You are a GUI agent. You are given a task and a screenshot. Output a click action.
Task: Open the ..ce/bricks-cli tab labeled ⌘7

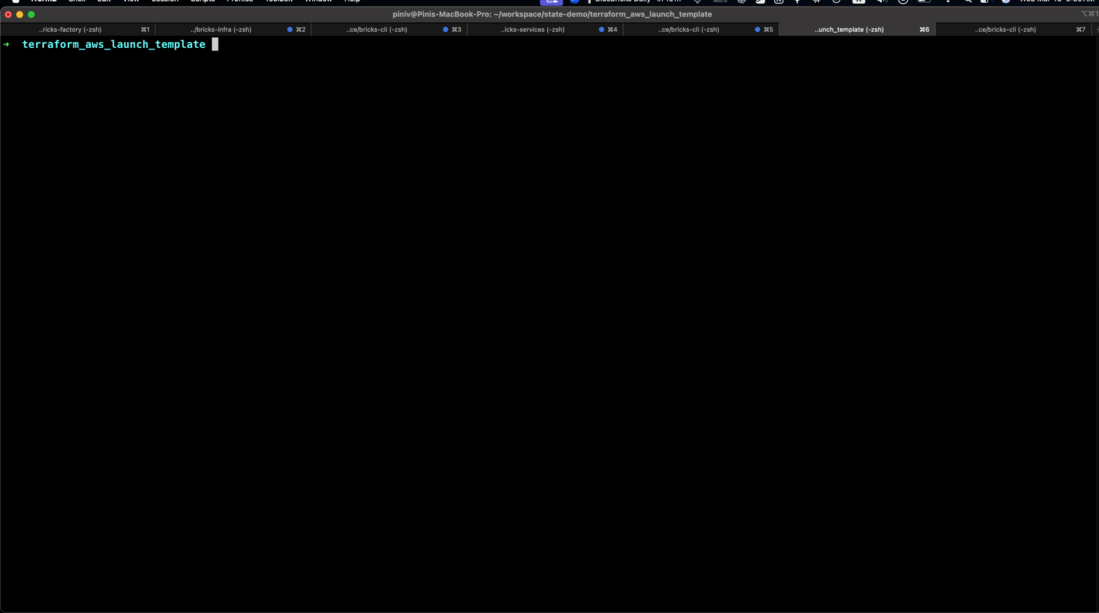pyautogui.click(x=1005, y=30)
